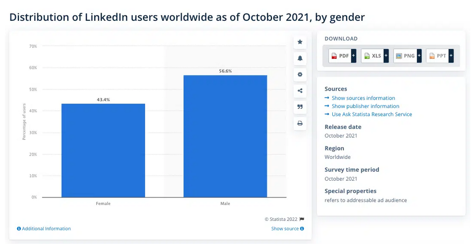
Task: Download the statistic as XLS
Action: click(372, 56)
